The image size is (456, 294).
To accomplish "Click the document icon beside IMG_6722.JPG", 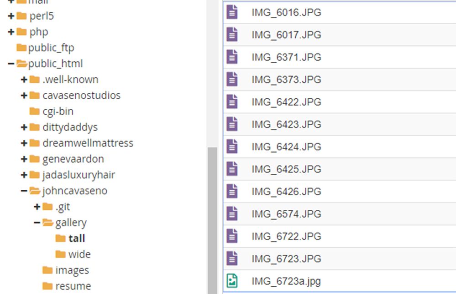I will click(x=233, y=236).
